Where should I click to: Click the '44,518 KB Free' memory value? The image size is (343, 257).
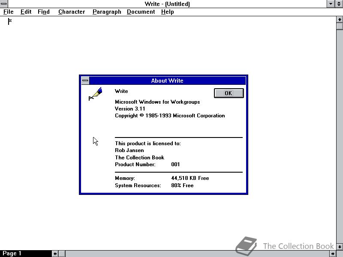click(190, 178)
